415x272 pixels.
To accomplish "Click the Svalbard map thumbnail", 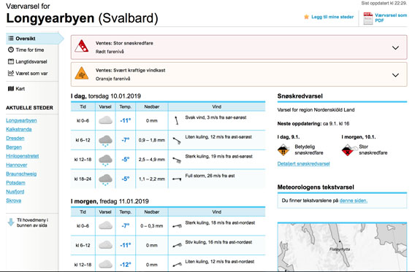I will [x=342, y=246].
